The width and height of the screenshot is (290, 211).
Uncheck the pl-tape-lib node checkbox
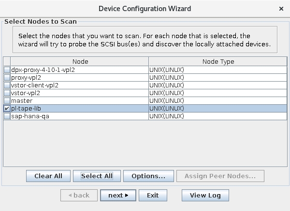coord(7,109)
